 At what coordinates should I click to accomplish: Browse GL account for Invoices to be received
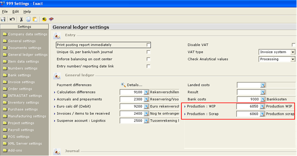click(x=146, y=113)
